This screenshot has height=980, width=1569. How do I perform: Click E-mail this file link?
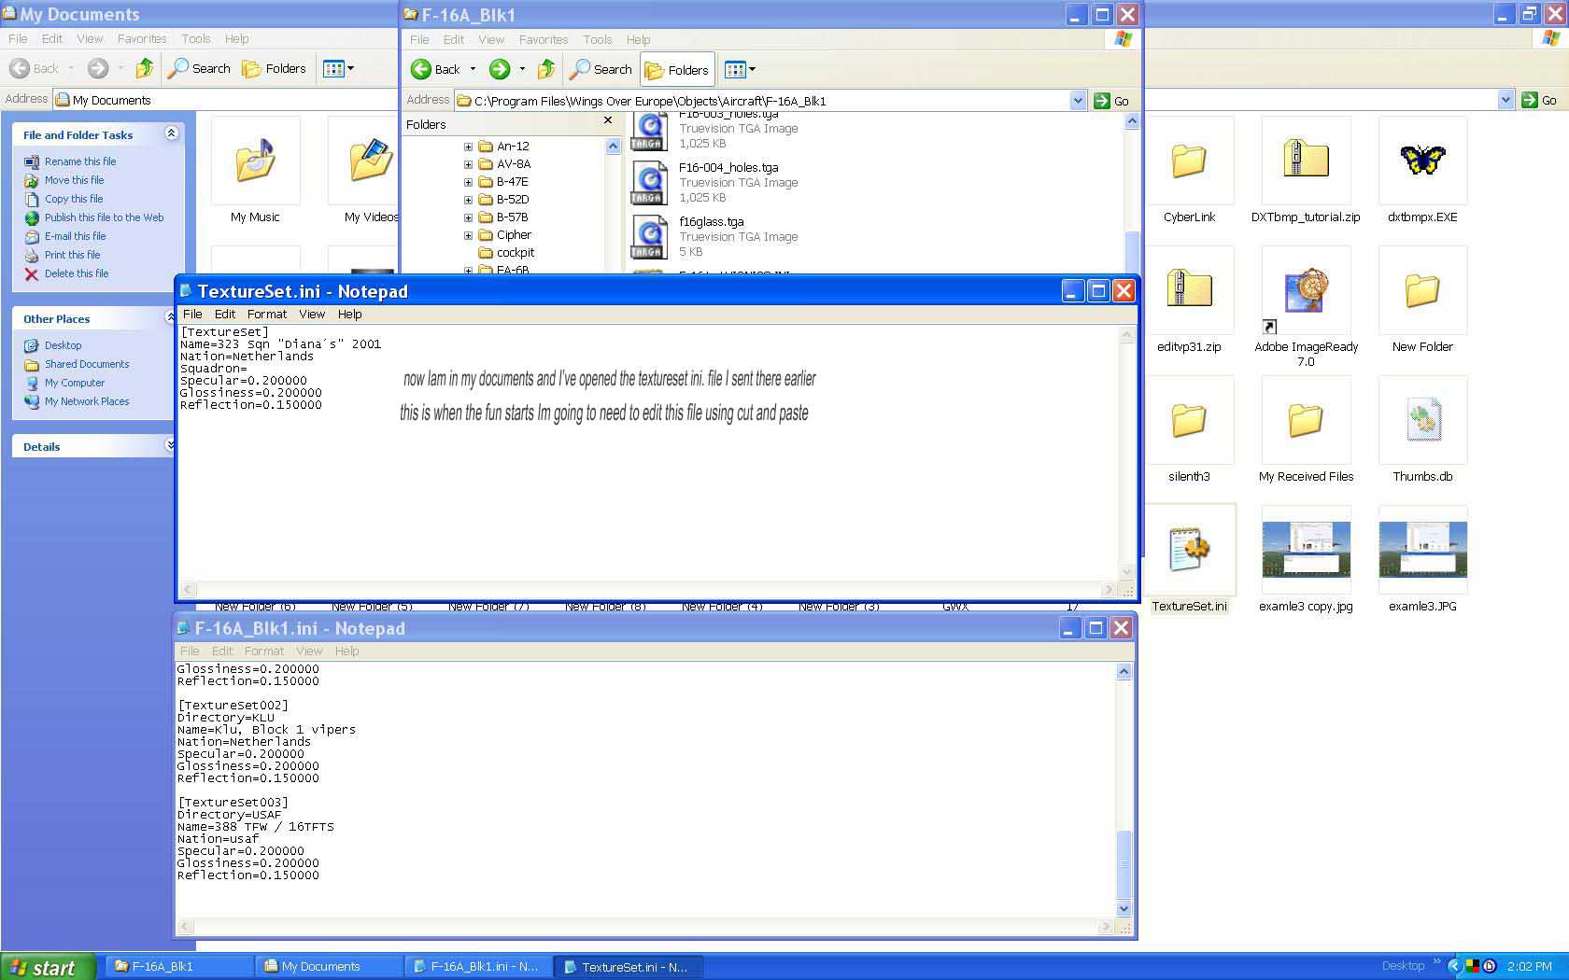pyautogui.click(x=76, y=236)
